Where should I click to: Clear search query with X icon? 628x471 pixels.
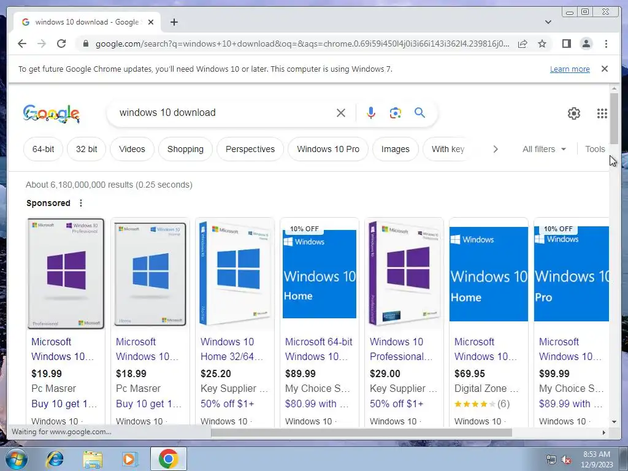click(x=341, y=113)
